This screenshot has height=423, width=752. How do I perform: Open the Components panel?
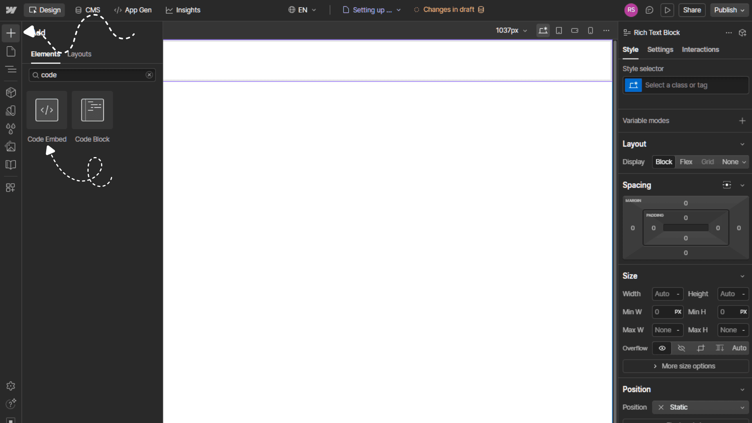[x=11, y=92]
